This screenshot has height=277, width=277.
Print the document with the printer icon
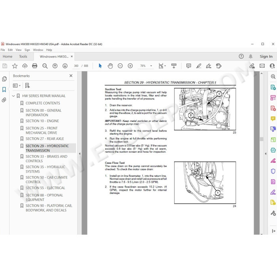35,66
